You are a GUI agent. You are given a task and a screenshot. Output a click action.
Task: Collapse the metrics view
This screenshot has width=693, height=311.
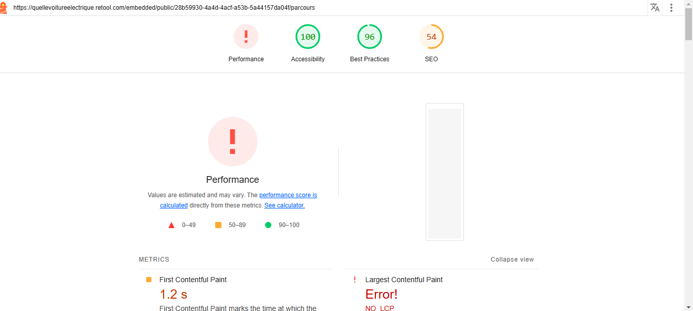(x=512, y=260)
